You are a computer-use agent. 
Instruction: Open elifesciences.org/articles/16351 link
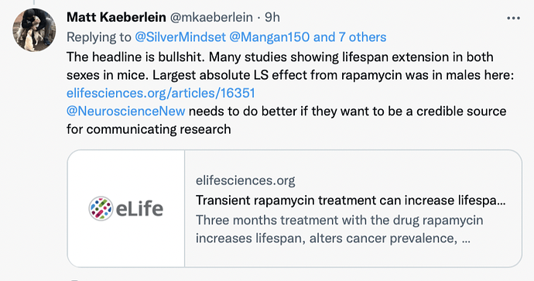pos(161,93)
